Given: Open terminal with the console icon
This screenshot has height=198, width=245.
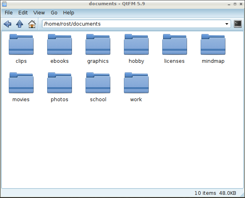Looking at the screenshot, I should (x=238, y=24).
